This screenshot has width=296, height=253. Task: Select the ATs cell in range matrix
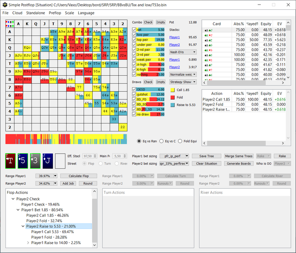53,32
